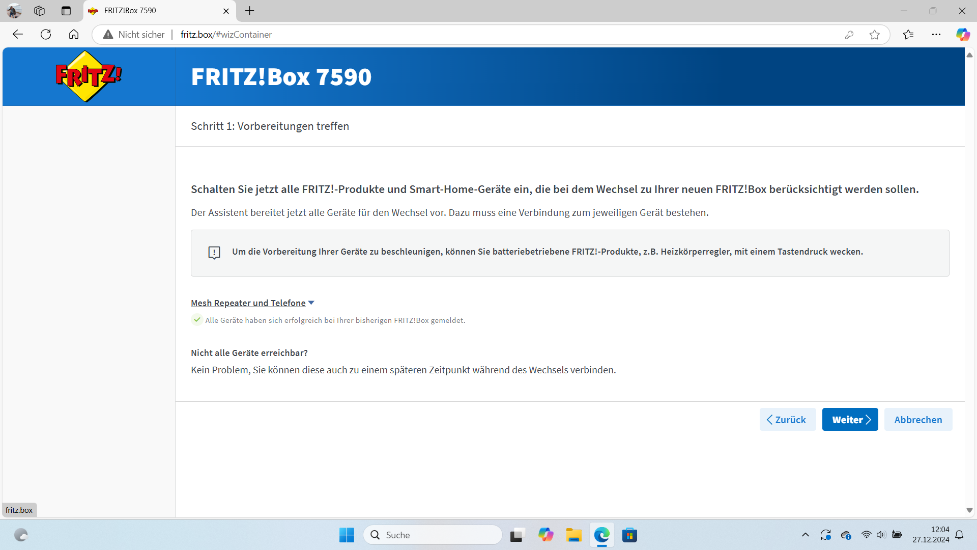The image size is (977, 550).
Task: Show hidden system tray icons chevron
Action: [x=805, y=535]
